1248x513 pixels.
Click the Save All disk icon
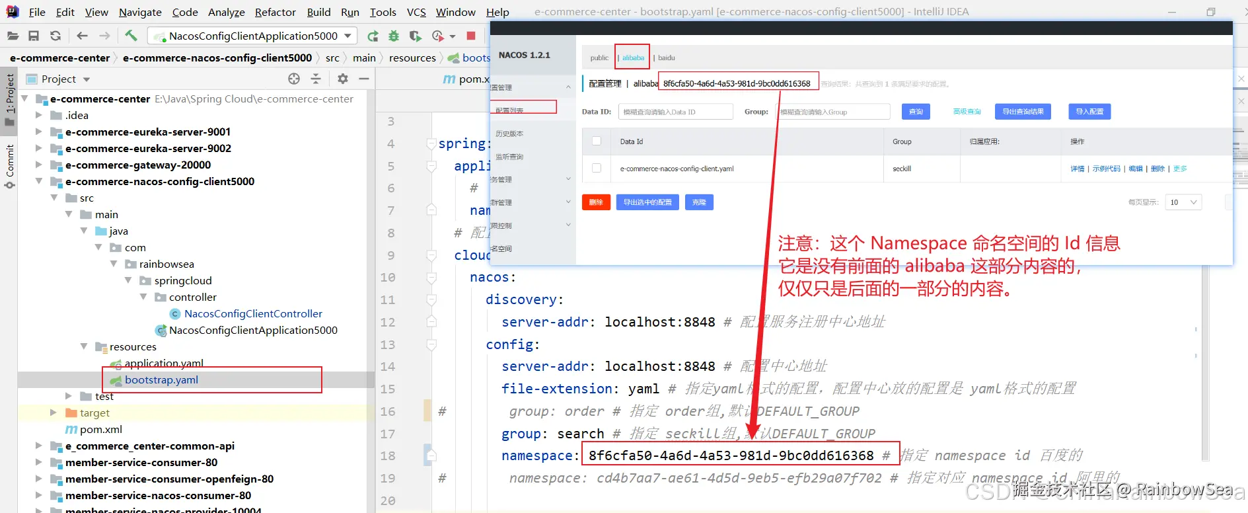click(34, 36)
